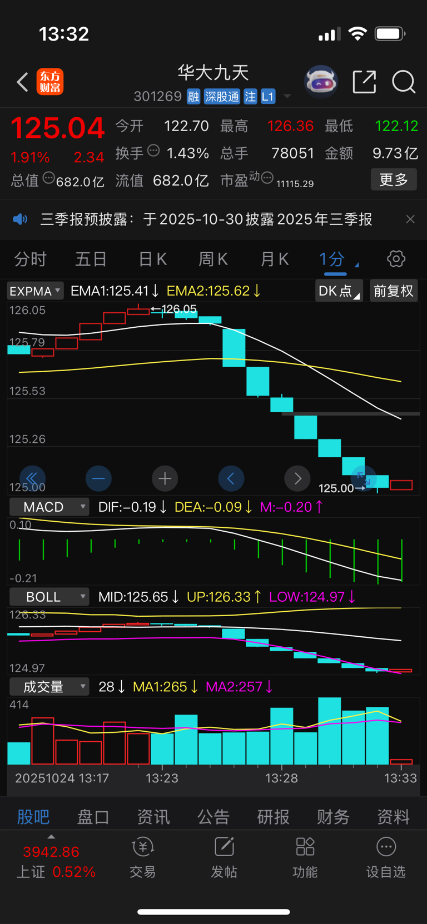Switch to 日K chart tab
The height and width of the screenshot is (924, 427).
pyautogui.click(x=152, y=259)
